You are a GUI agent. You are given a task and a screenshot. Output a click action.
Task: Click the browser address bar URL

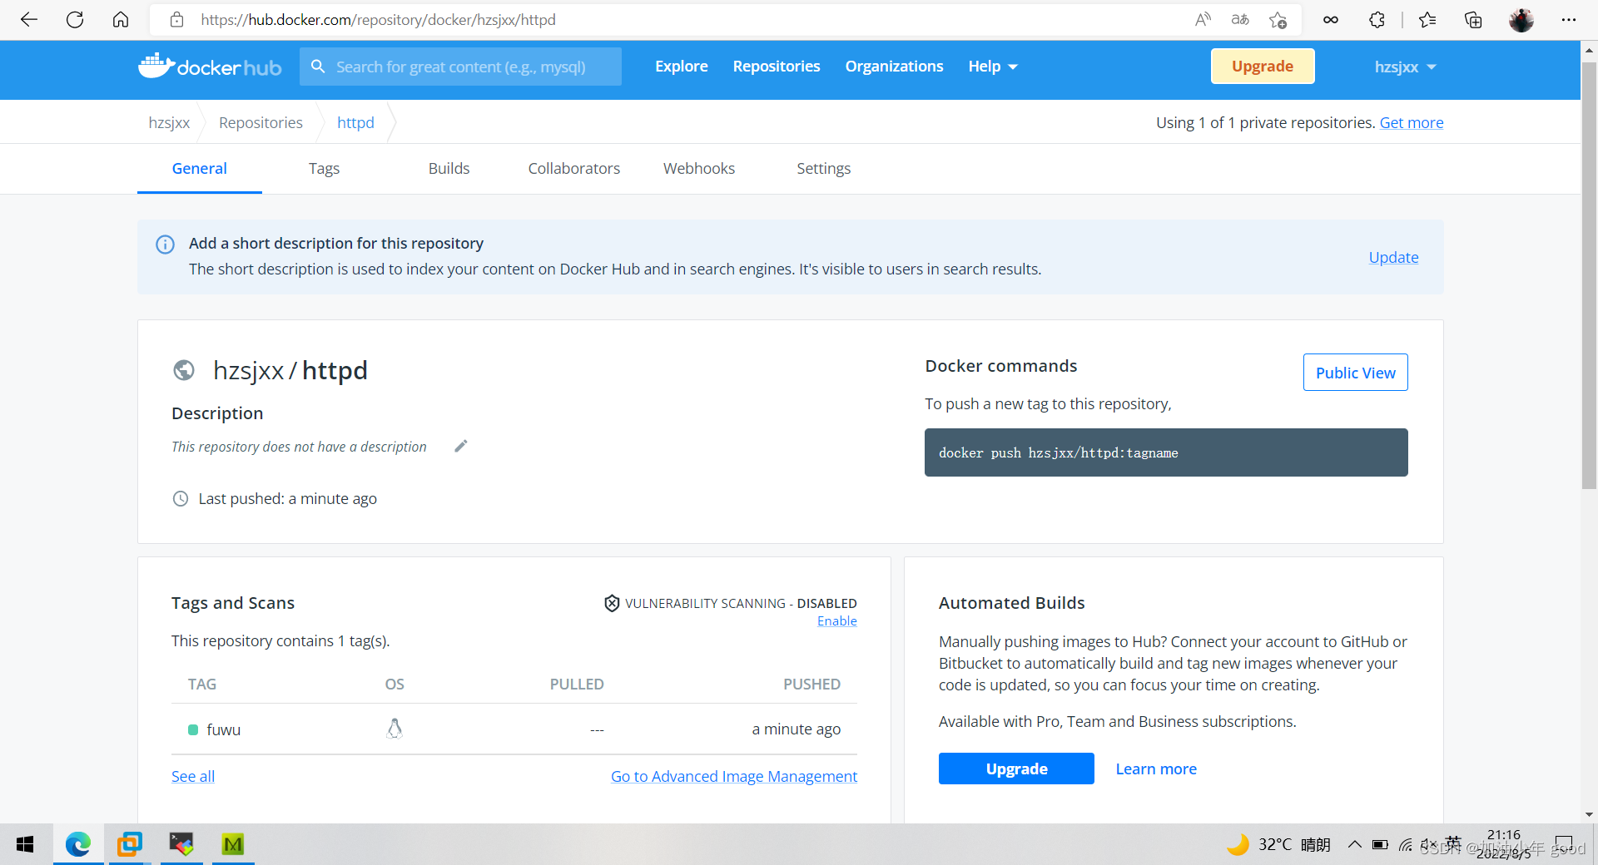coord(379,20)
